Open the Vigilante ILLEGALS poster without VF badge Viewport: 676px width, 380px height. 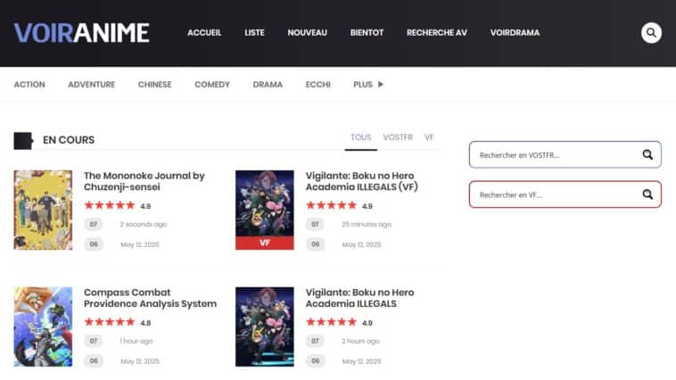click(265, 326)
